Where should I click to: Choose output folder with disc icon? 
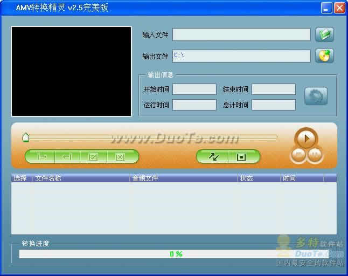point(324,56)
